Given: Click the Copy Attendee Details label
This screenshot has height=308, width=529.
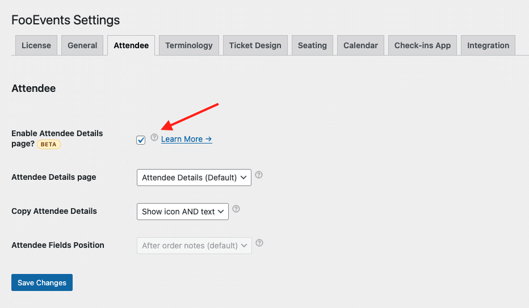Looking at the screenshot, I should pyautogui.click(x=54, y=211).
